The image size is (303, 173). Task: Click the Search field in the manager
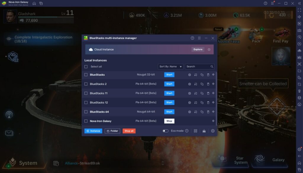[198, 66]
